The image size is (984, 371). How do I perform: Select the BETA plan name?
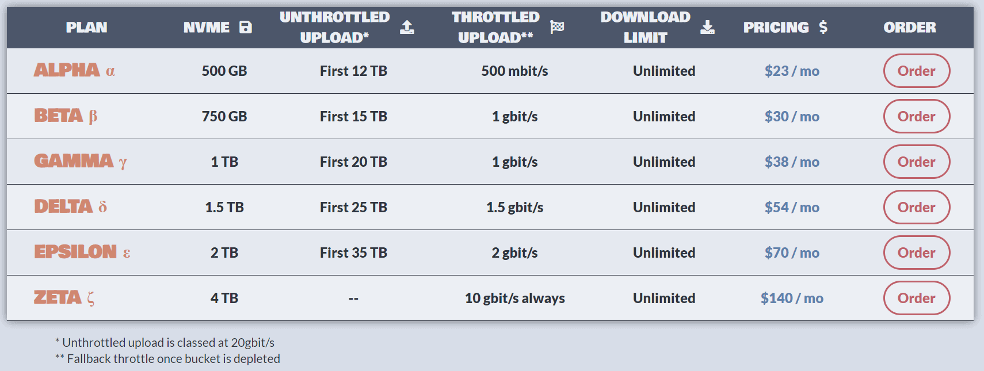point(59,116)
